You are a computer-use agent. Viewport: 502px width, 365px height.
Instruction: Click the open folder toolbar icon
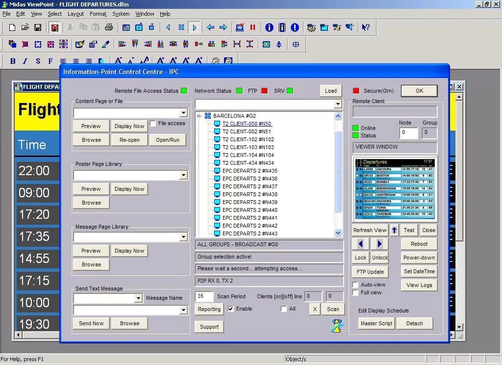25,27
